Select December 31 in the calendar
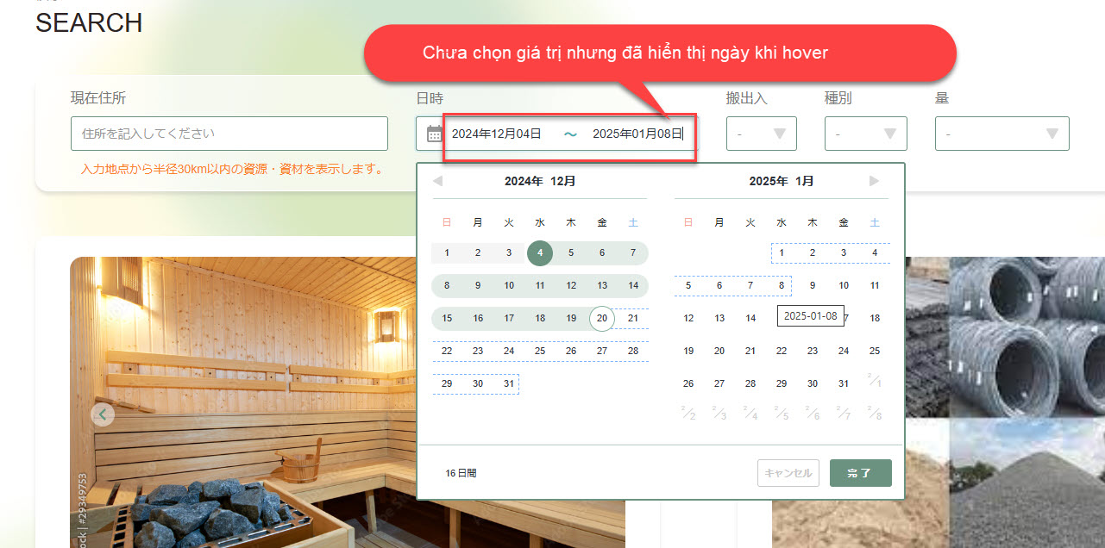The height and width of the screenshot is (548, 1105). (x=509, y=384)
